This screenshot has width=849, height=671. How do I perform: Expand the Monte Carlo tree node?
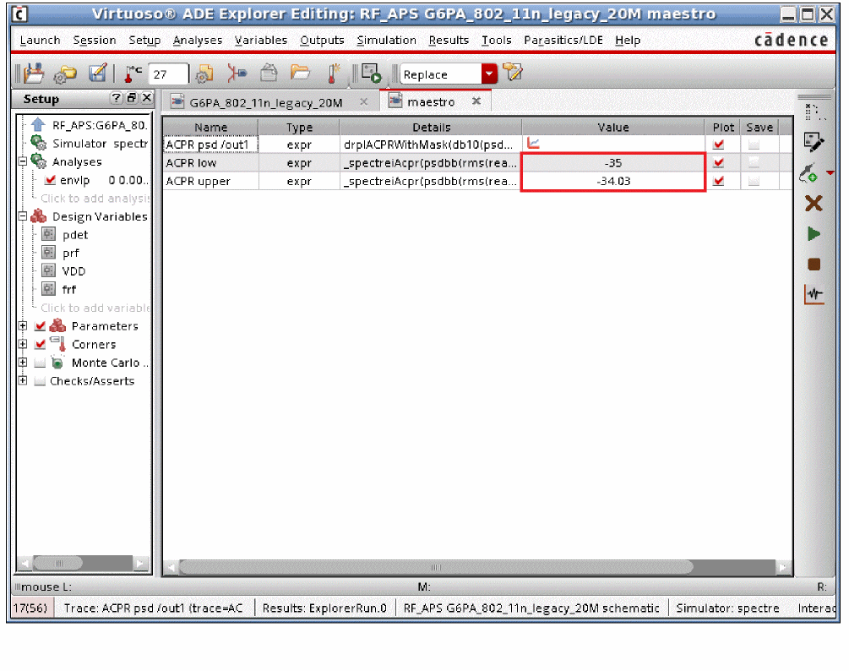[23, 363]
